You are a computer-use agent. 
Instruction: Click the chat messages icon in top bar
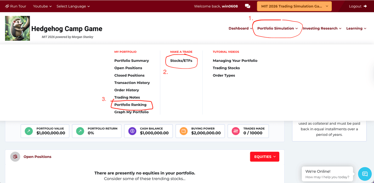click(x=247, y=6)
